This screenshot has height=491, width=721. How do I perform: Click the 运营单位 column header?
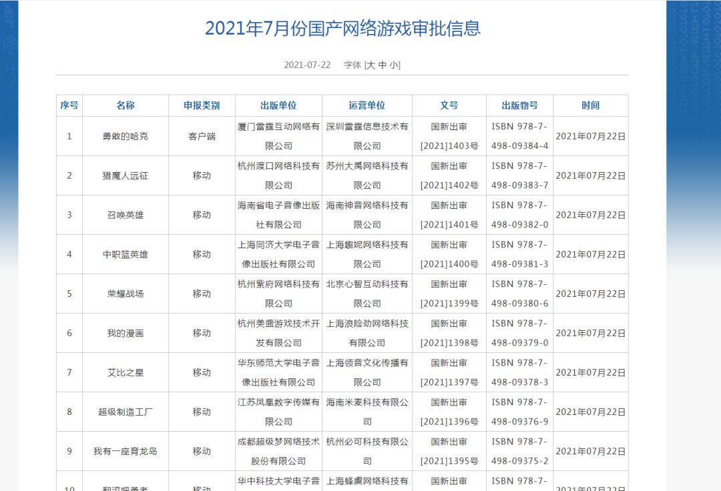tap(367, 105)
